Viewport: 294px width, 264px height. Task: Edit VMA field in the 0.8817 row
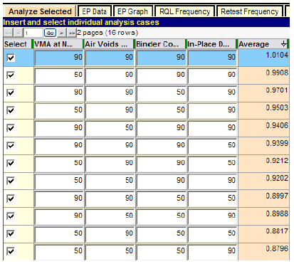(59, 234)
